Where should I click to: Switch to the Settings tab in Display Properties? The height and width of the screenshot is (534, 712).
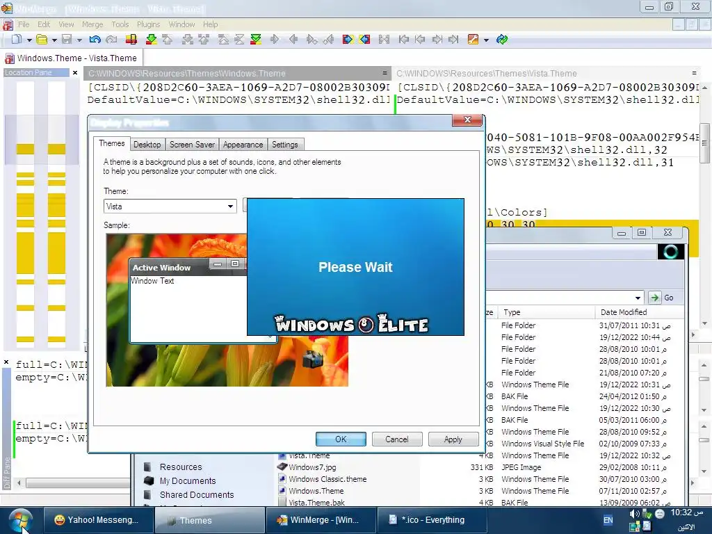click(284, 145)
